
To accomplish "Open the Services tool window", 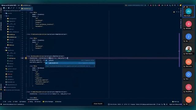I will pos(58,102).
